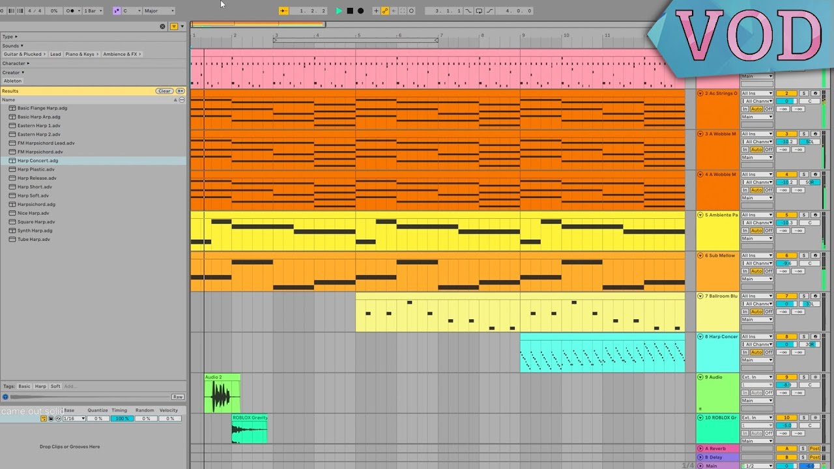This screenshot has height=469, width=834.
Task: Click the Capture MIDI icon
Action: click(x=403, y=11)
